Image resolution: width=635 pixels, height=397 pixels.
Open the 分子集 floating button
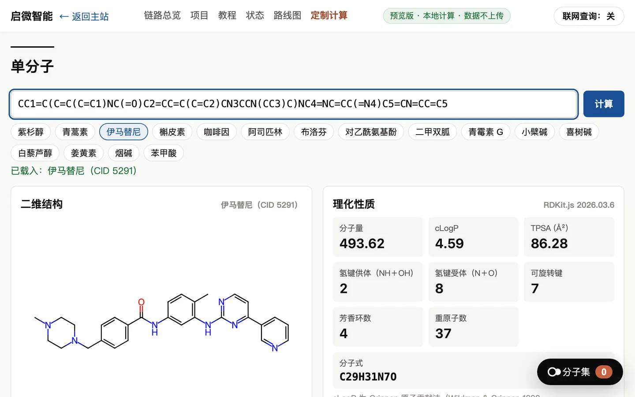click(x=580, y=372)
